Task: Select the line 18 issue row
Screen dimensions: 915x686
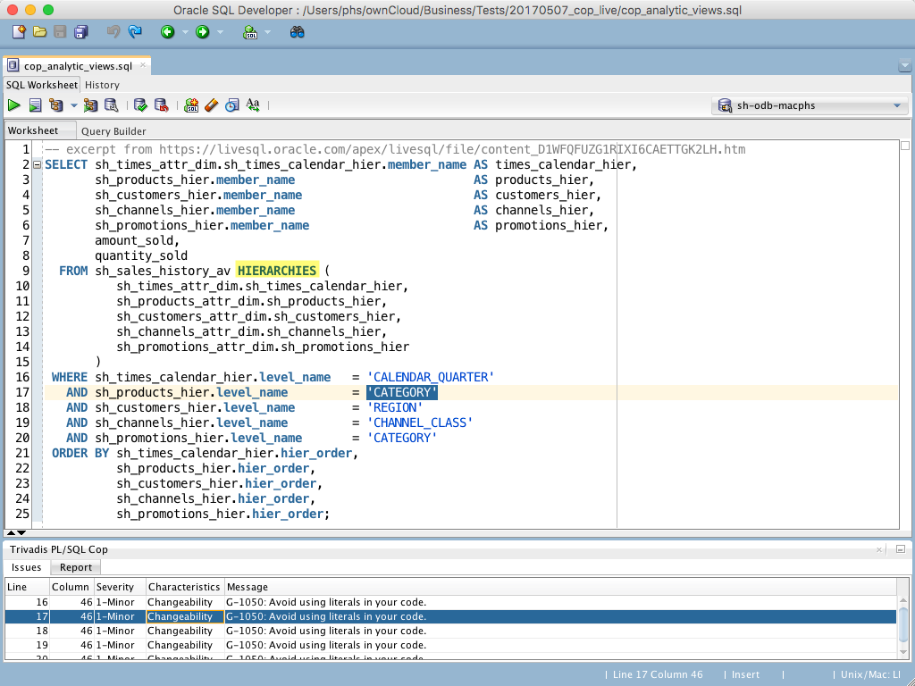Action: coord(450,631)
